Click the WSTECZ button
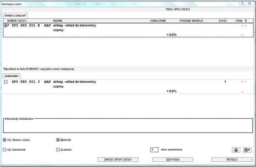The image size is (256, 167). tap(232, 160)
